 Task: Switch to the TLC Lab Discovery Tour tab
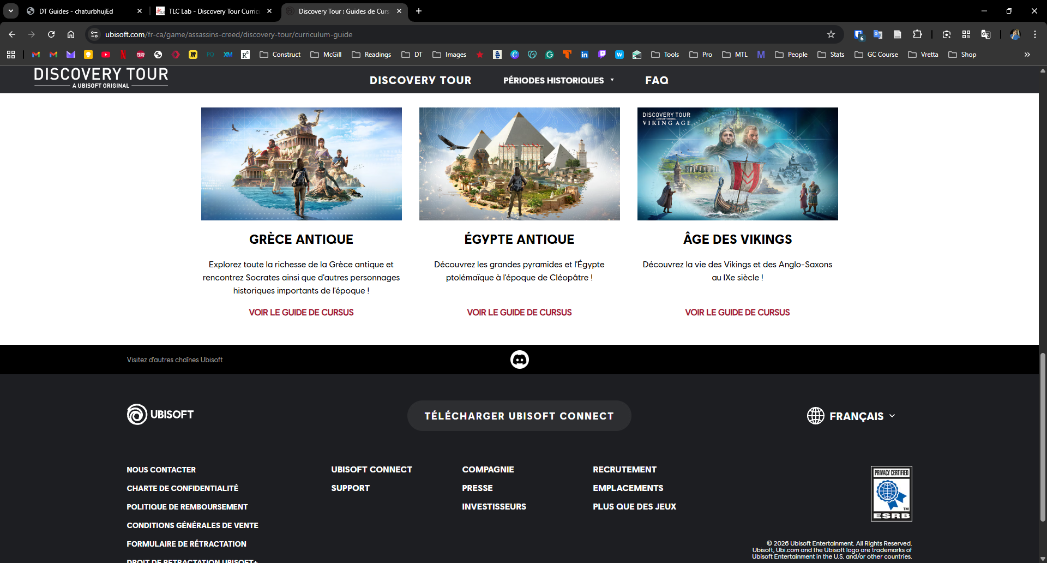pos(213,11)
